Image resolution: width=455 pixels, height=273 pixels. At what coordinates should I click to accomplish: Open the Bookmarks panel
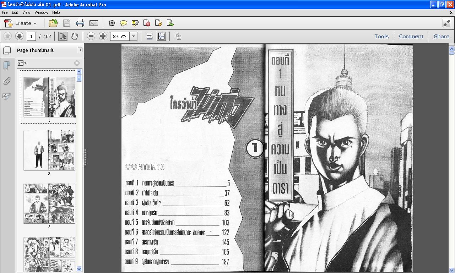6,66
